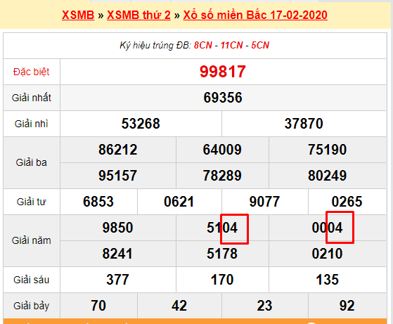Click the Giải nhì number 53268
This screenshot has height=324, width=393.
(141, 124)
